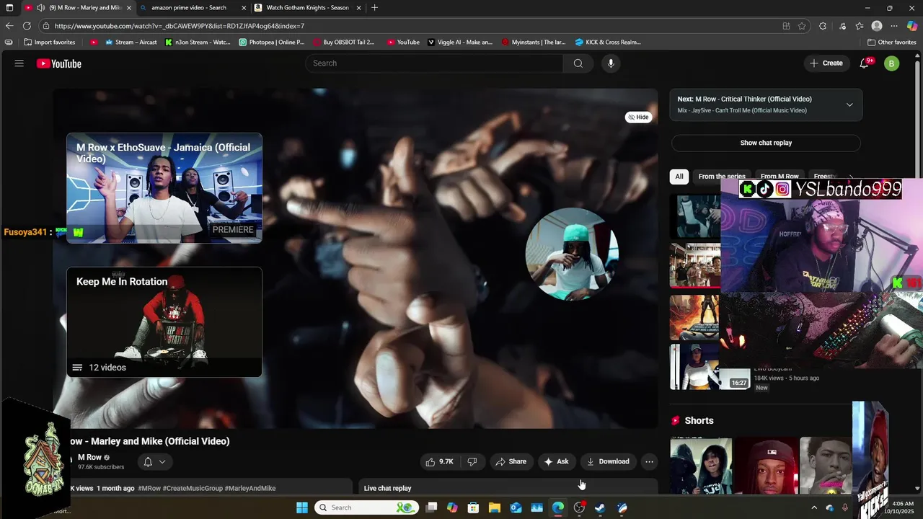Select the All filter chip
Viewport: 923px width, 519px height.
(679, 177)
